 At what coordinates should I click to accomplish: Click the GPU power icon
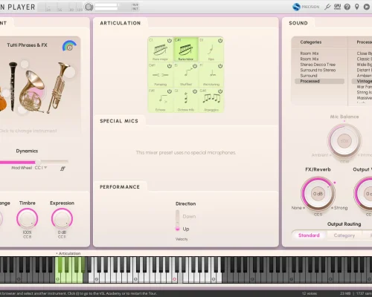pyautogui.click(x=337, y=7)
